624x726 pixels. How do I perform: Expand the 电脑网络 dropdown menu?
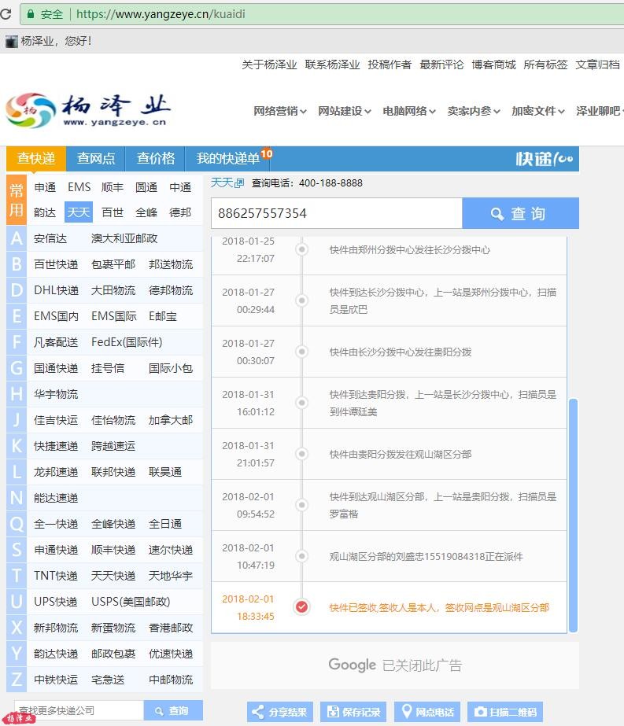409,111
